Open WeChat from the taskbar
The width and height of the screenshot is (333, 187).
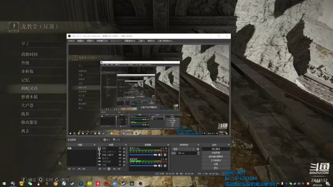tap(30, 184)
